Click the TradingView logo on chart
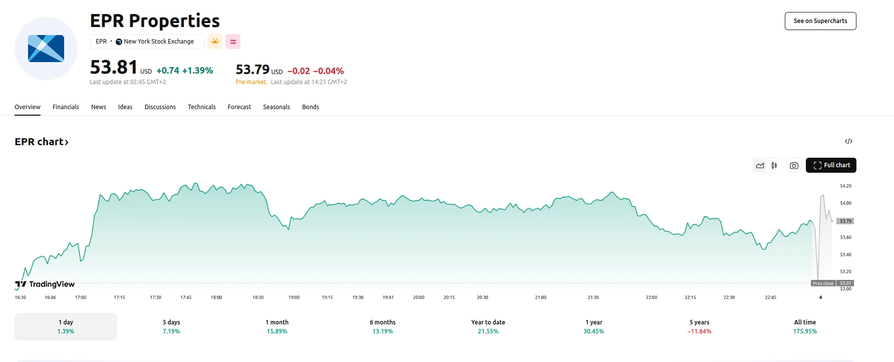894x362 pixels. (45, 284)
